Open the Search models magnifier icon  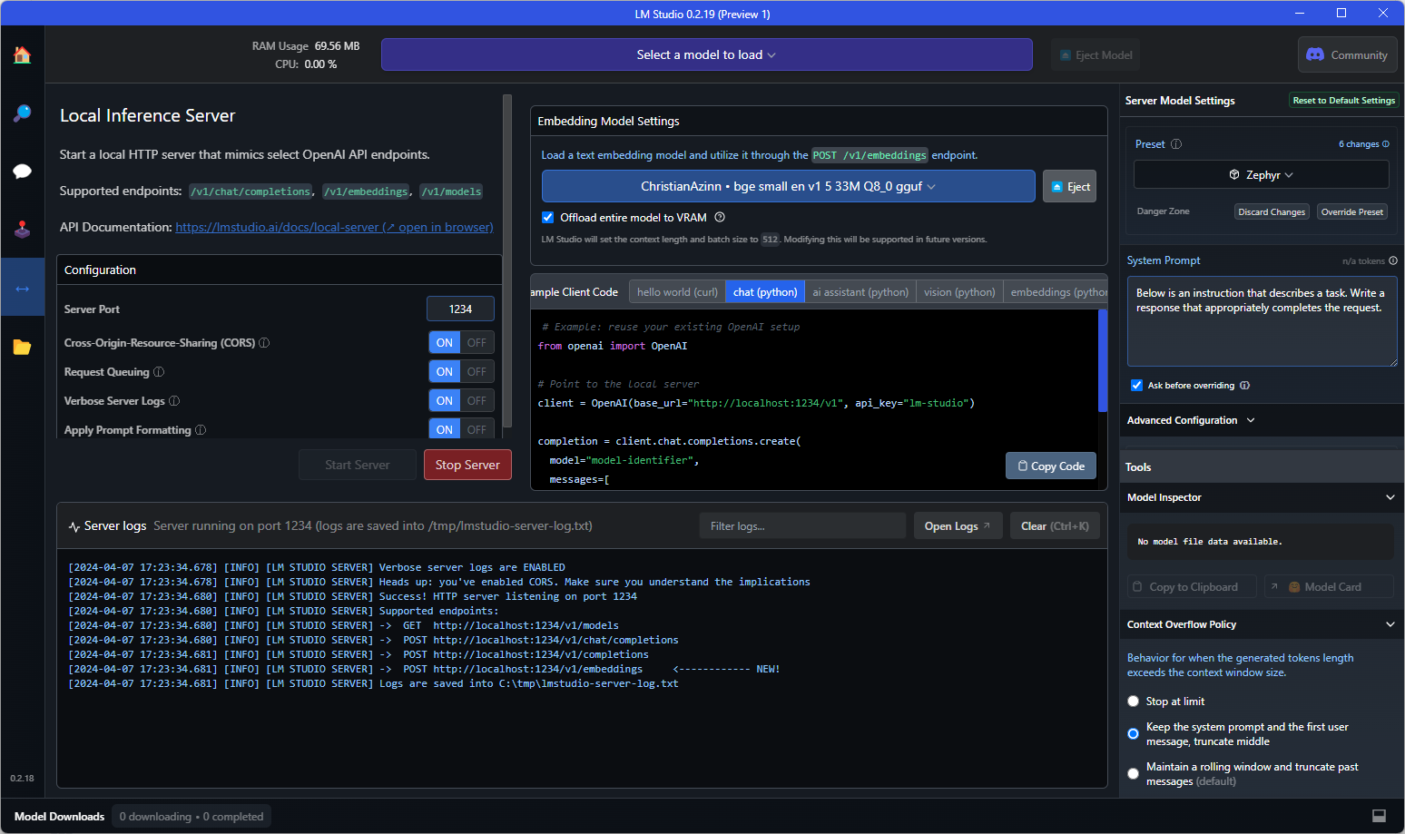pos(22,113)
